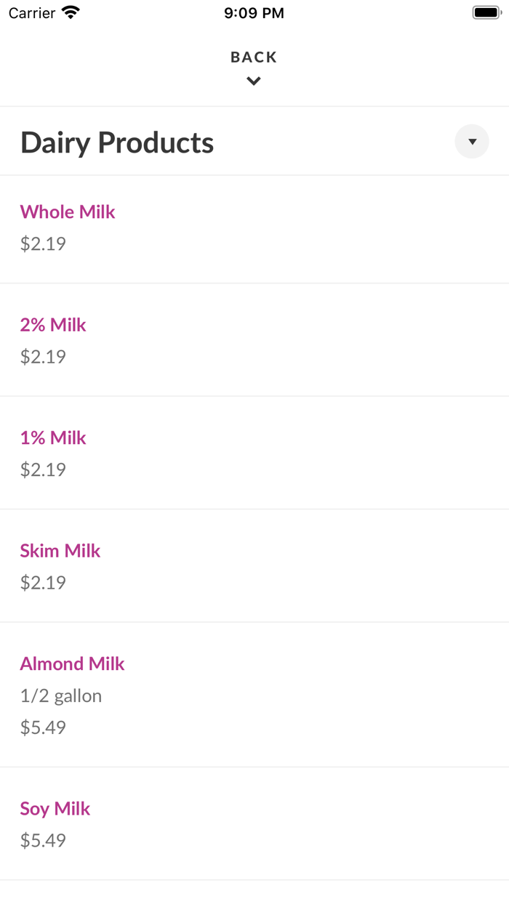Viewport: 509px width, 904px height.
Task: Tap the $2.19 price under 1% Milk
Action: pos(43,469)
